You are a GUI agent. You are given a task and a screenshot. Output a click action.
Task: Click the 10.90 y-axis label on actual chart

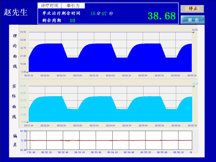click(23, 115)
